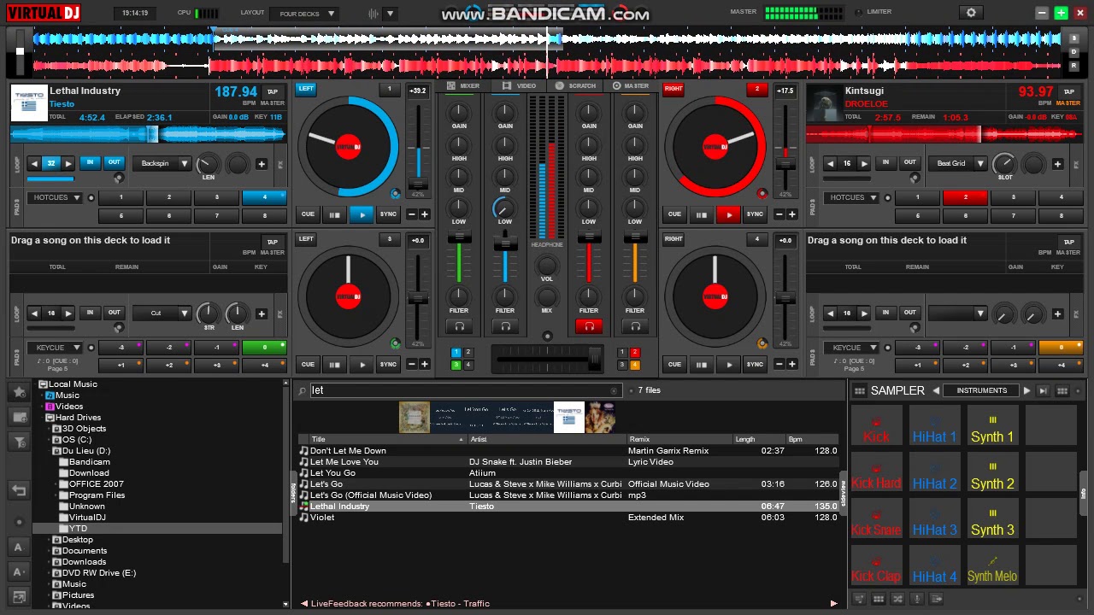1094x615 pixels.
Task: Toggle deck 2 RIGHT crossfader assign
Action: click(x=673, y=89)
